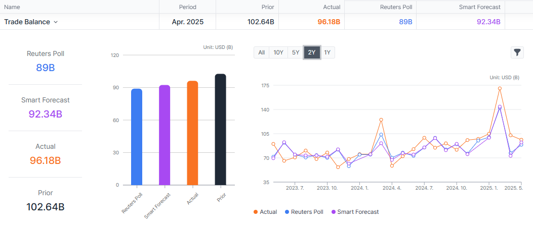The width and height of the screenshot is (533, 229).
Task: Toggle the Smart Forecast legend series
Action: tap(354, 212)
